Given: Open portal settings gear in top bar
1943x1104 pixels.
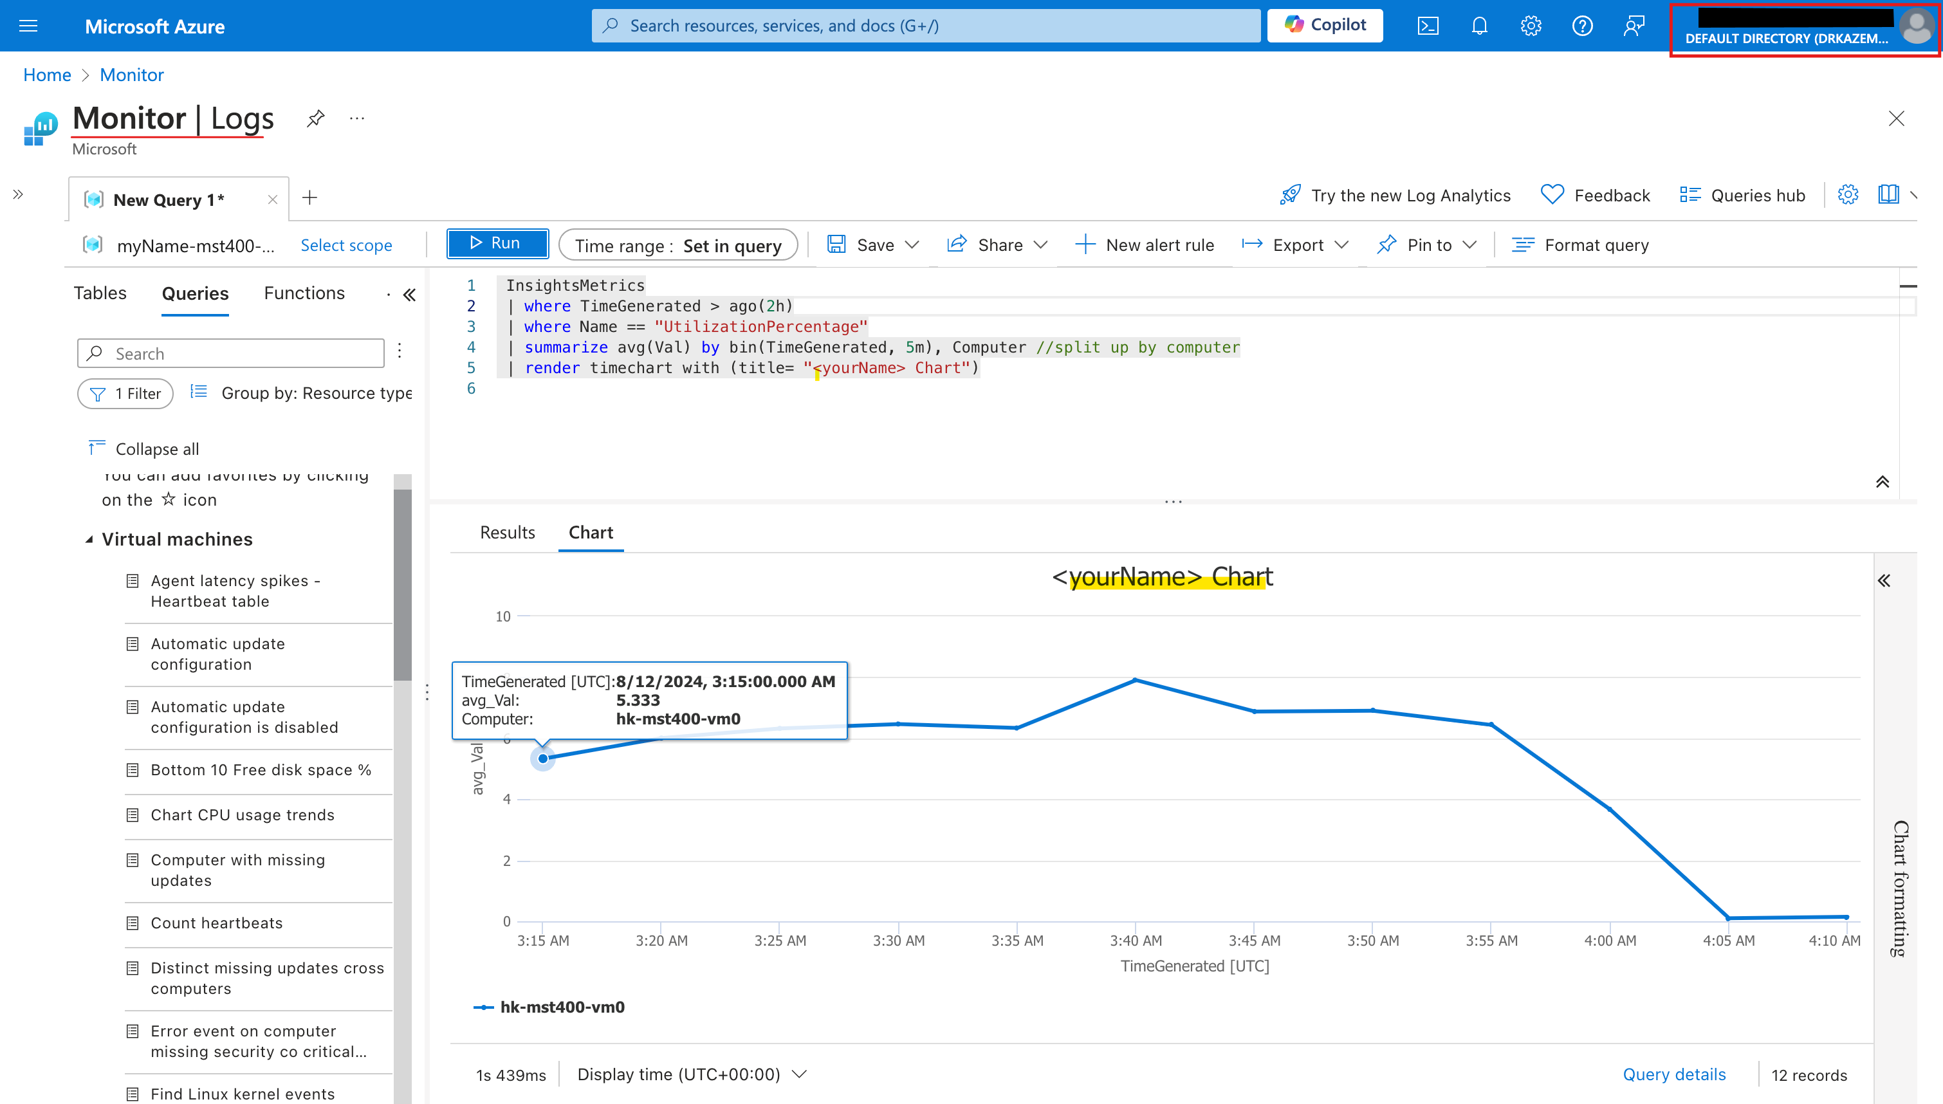Looking at the screenshot, I should (x=1531, y=26).
